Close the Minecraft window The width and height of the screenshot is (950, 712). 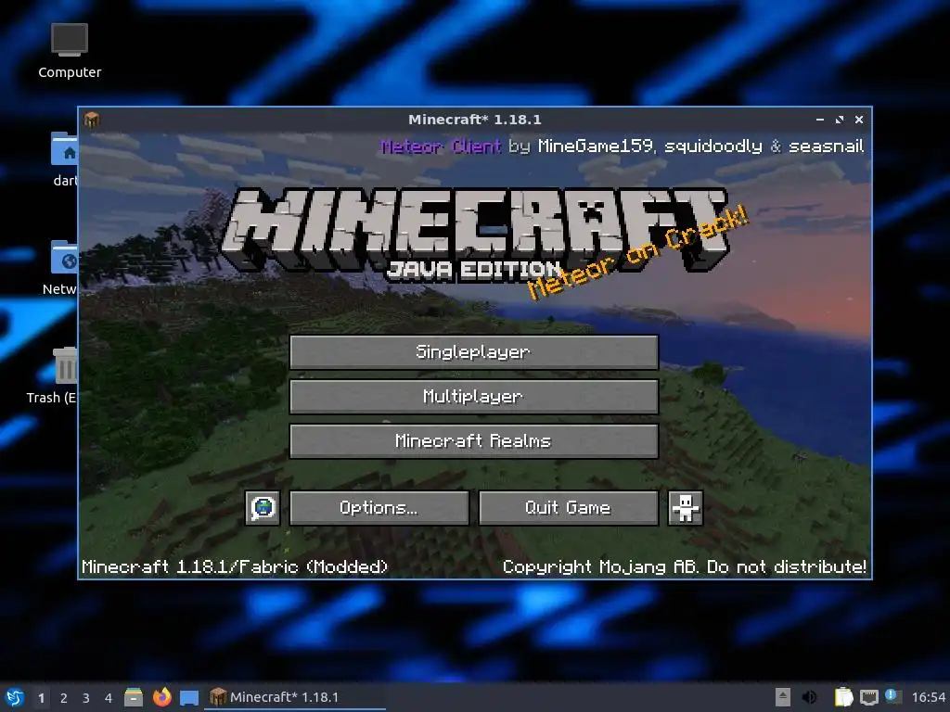(x=858, y=120)
